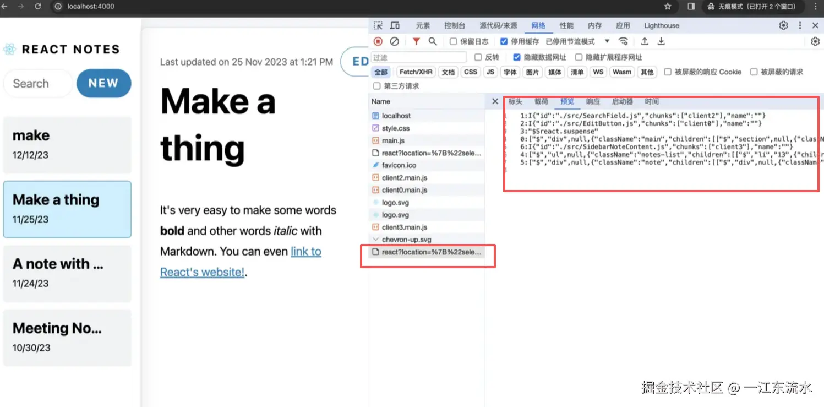Image resolution: width=824 pixels, height=407 pixels.
Task: Toggle 反转 checkbox
Action: (x=478, y=57)
